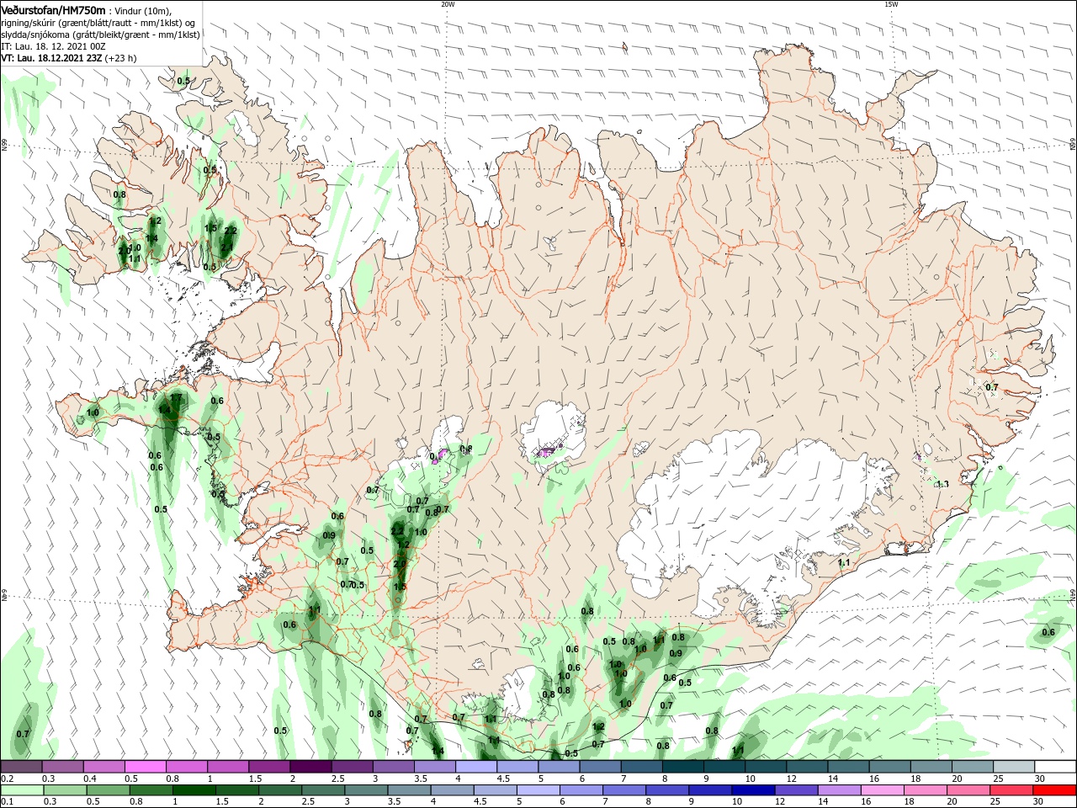The height and width of the screenshot is (808, 1077).
Task: Click the 'VT: Lau. 18.12.2021 23Z (+23 h)' line
Action: [69, 59]
